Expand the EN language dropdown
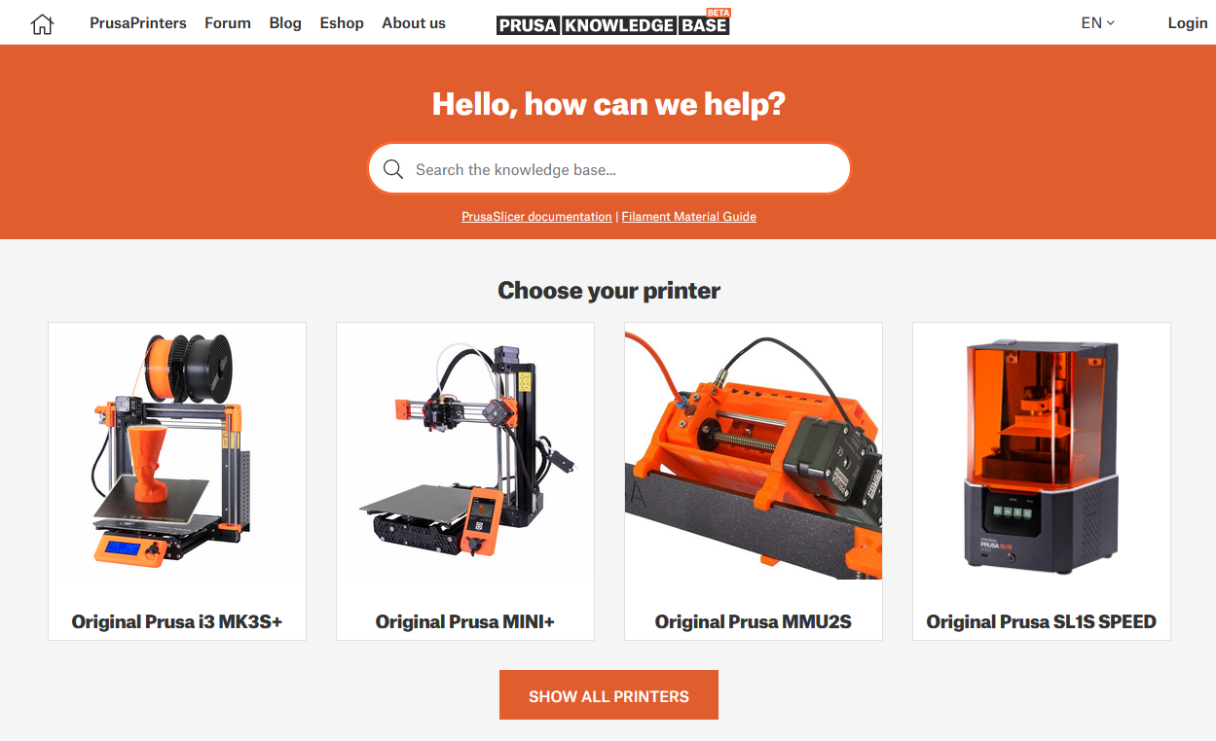Screen dimensions: 1216x741 pyautogui.click(x=1097, y=23)
